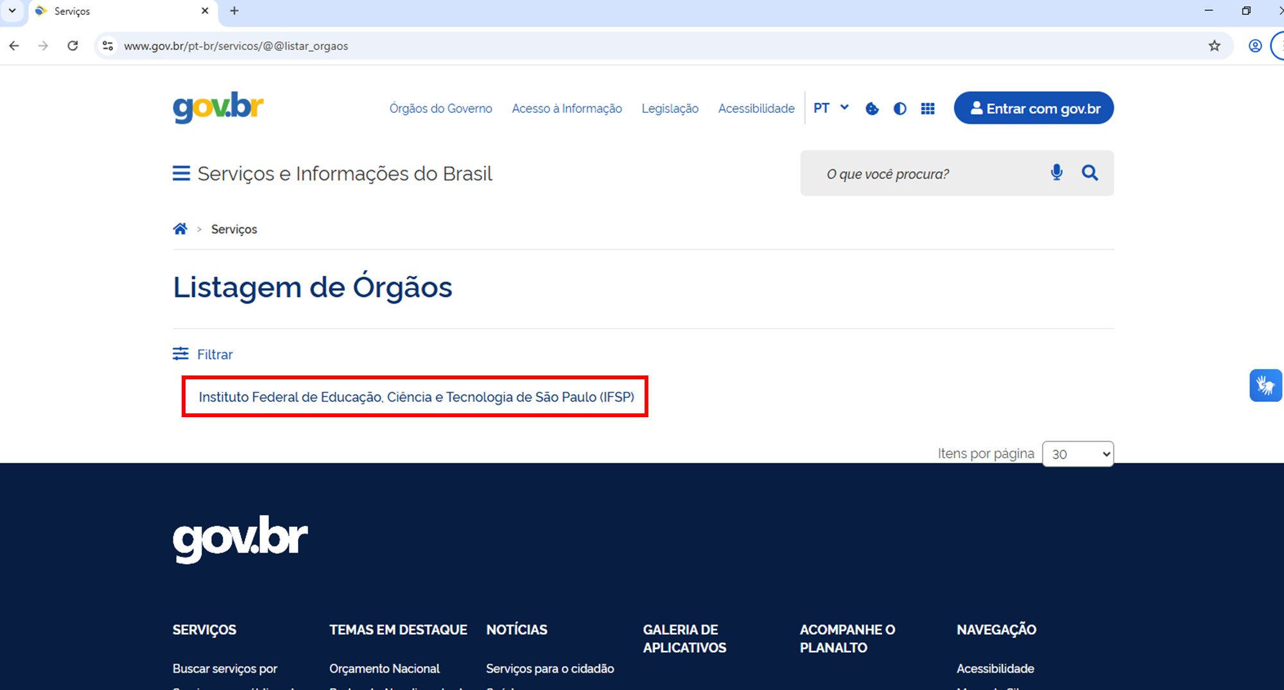Open the apps grid icon in header
1284x690 pixels.
pyautogui.click(x=928, y=108)
